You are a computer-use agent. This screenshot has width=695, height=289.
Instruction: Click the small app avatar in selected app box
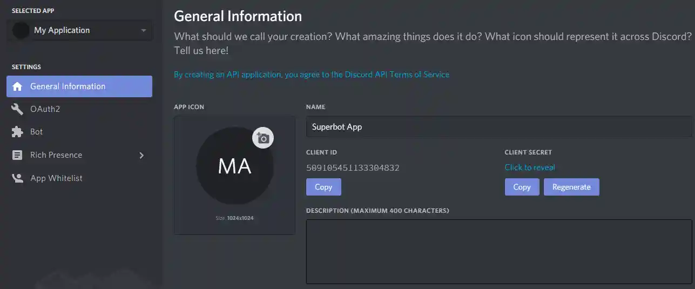point(21,30)
